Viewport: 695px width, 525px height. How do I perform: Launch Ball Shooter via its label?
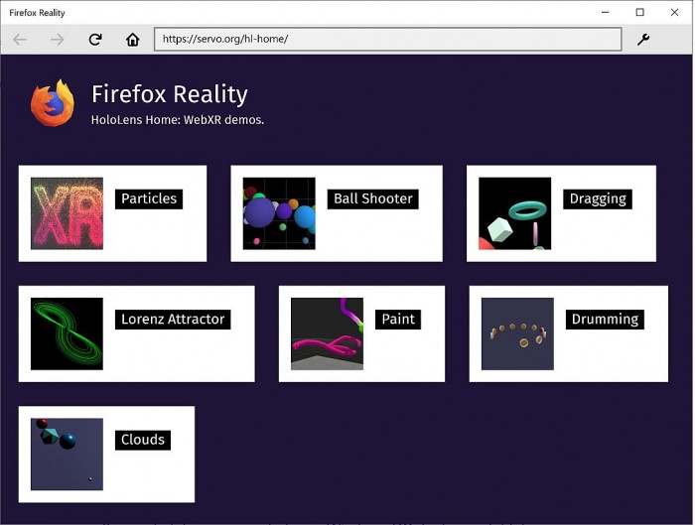tap(372, 198)
